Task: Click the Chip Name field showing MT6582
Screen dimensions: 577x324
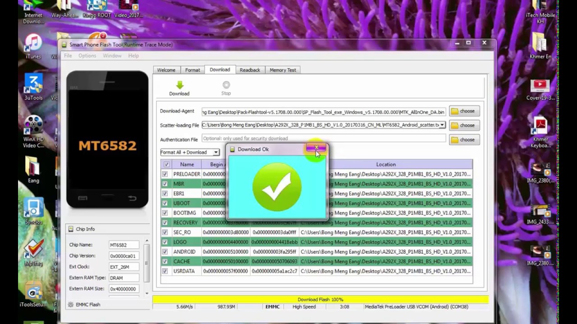Action: coord(124,245)
